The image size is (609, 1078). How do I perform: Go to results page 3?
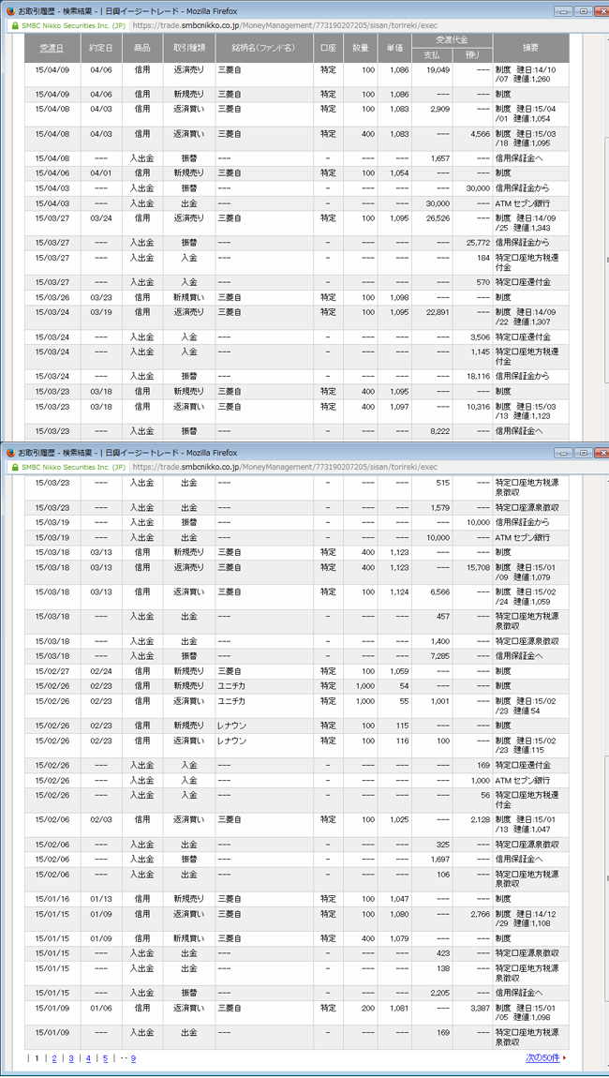[x=71, y=1058]
